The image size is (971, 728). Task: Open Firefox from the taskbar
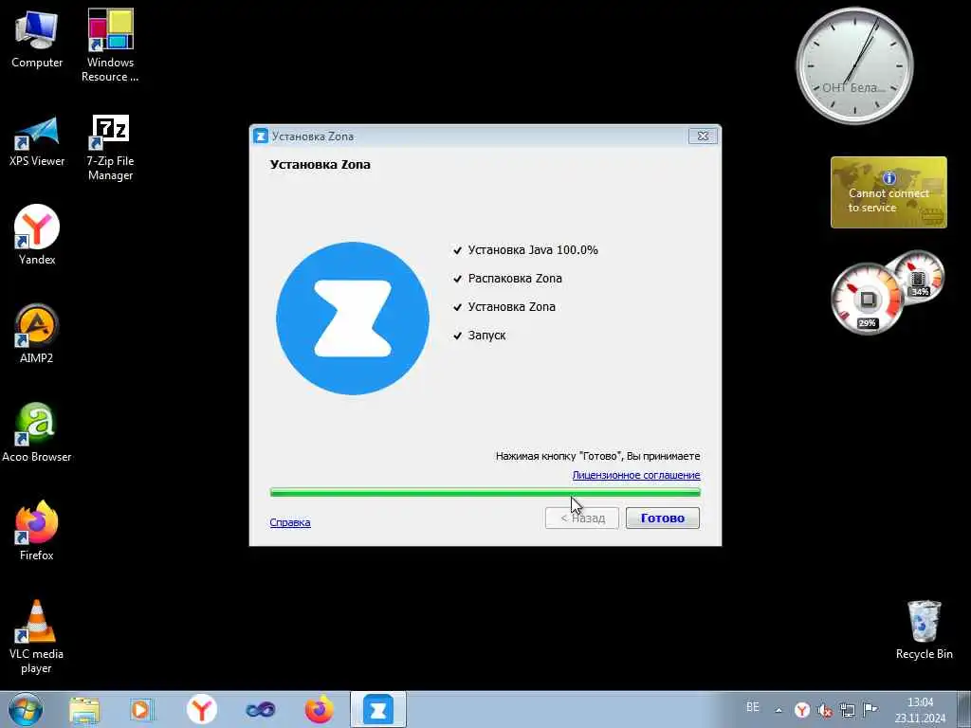(x=319, y=709)
